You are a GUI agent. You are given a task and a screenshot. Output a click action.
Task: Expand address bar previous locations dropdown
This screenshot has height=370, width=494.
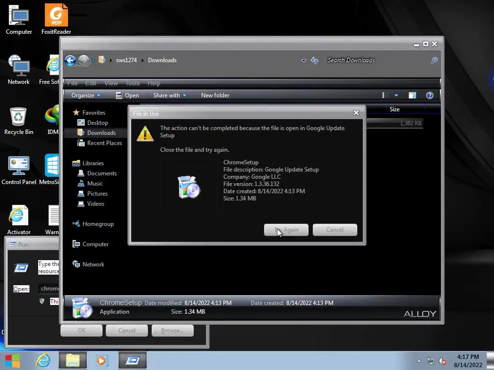pos(303,60)
